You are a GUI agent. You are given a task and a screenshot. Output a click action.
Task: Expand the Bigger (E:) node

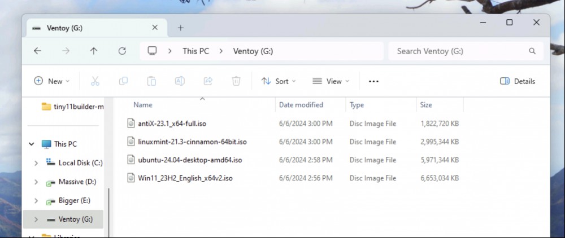pos(36,201)
